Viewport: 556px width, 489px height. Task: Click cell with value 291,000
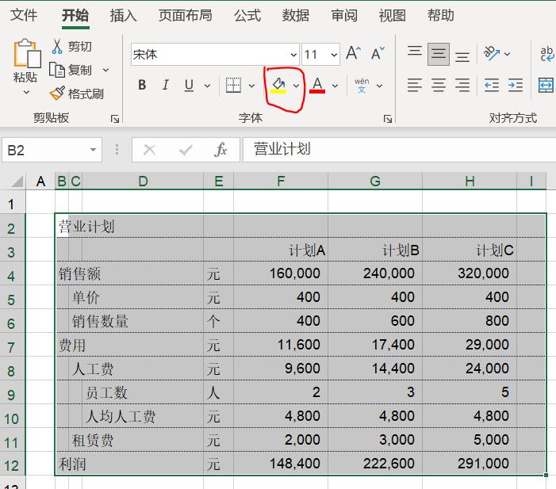tap(470, 464)
